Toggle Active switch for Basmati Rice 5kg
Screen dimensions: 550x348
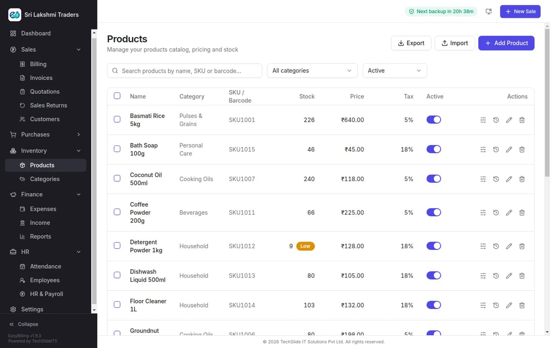click(434, 120)
